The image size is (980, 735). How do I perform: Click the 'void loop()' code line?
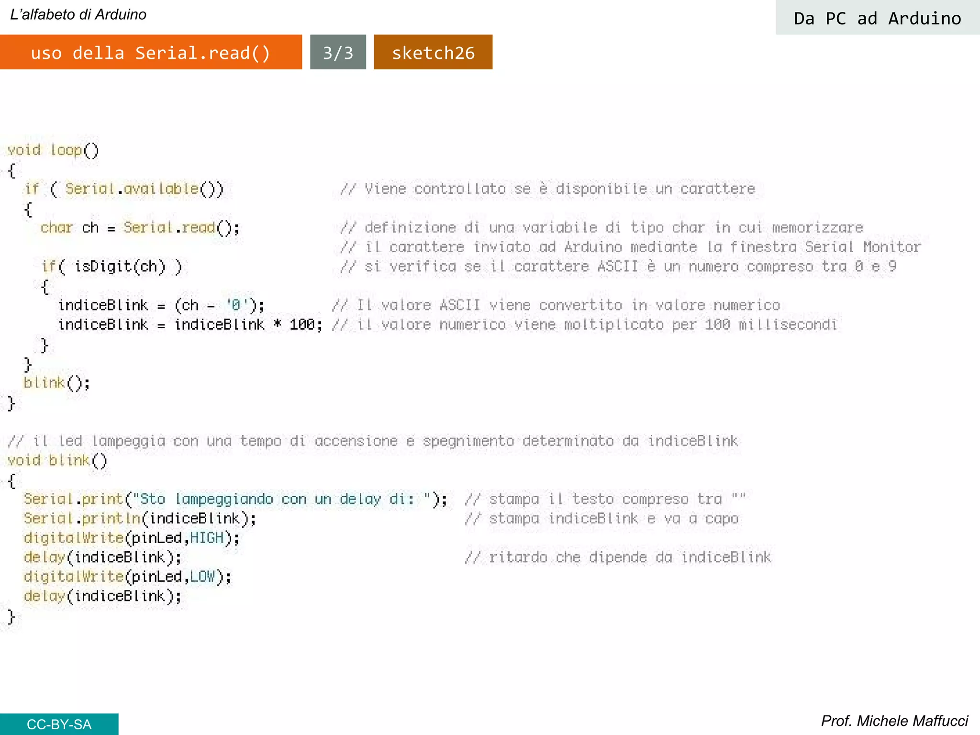click(53, 150)
